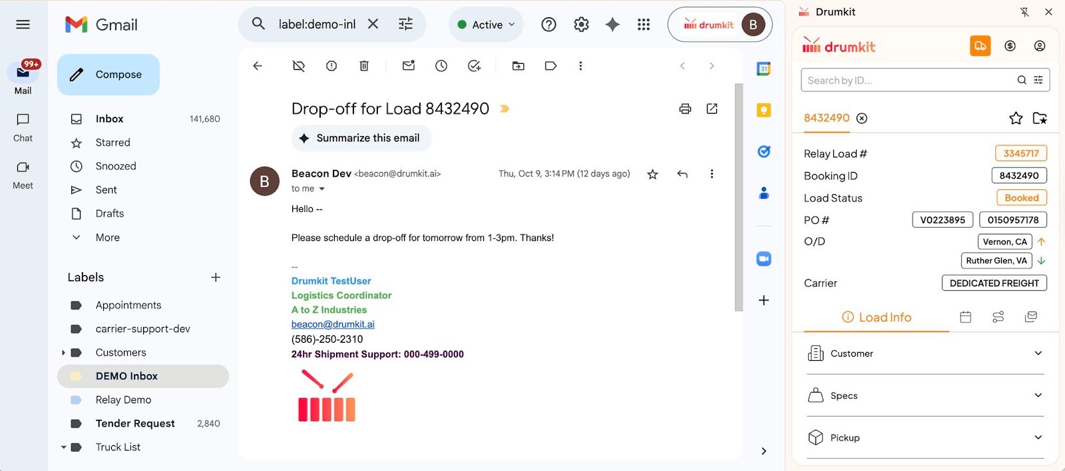Get more add-ons plus icon
1065x471 pixels.
point(764,300)
